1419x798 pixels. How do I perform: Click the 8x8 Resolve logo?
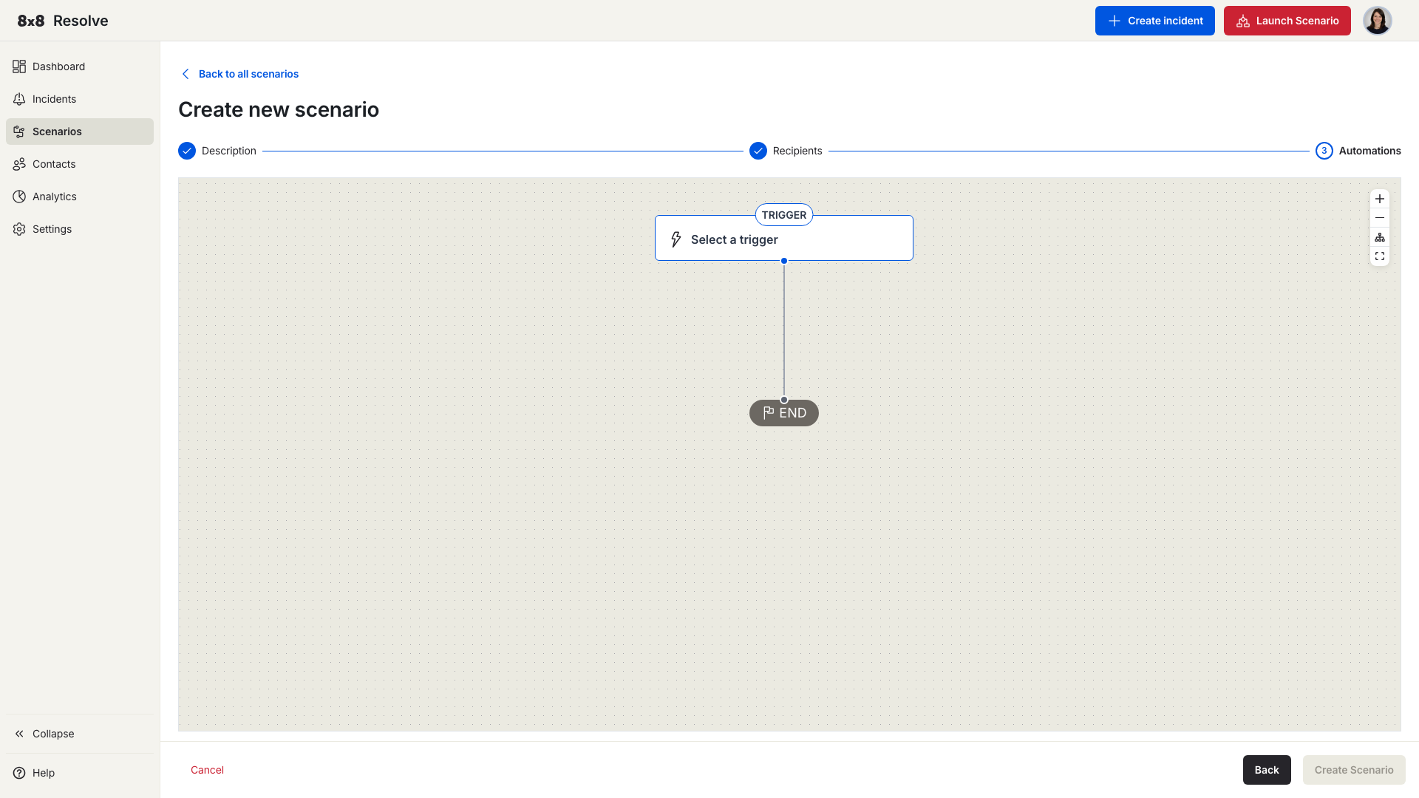63,21
